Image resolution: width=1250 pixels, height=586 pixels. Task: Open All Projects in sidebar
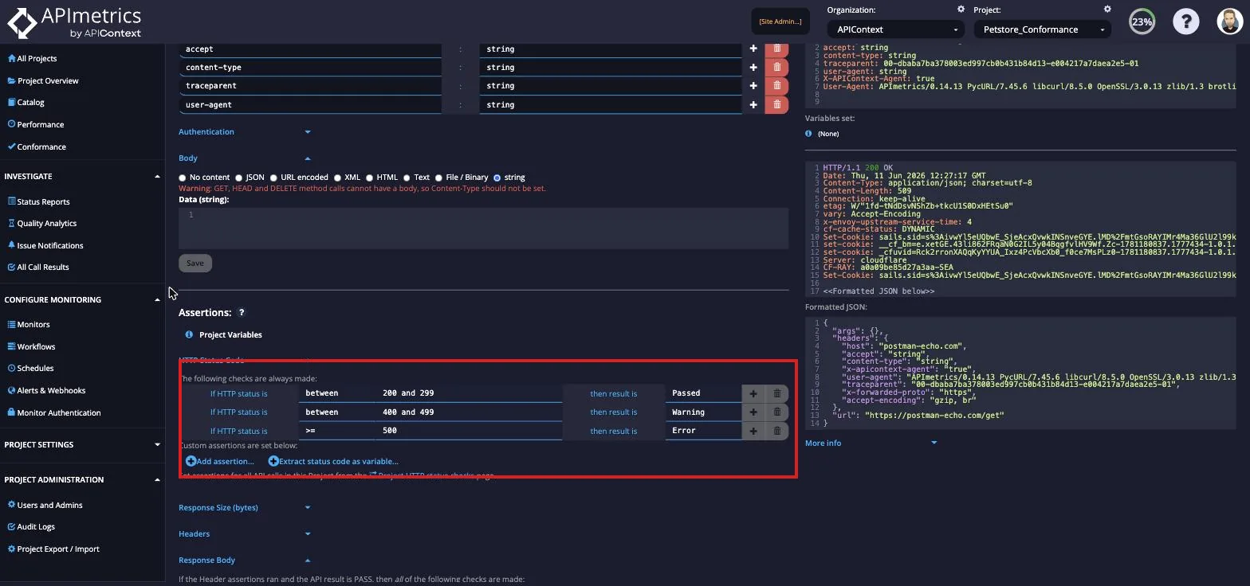click(x=32, y=59)
